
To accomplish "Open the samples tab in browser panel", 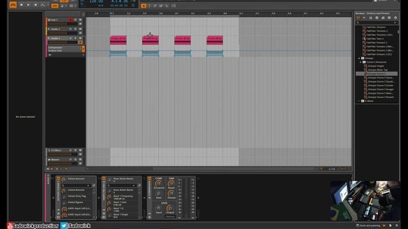I will pos(365,18).
